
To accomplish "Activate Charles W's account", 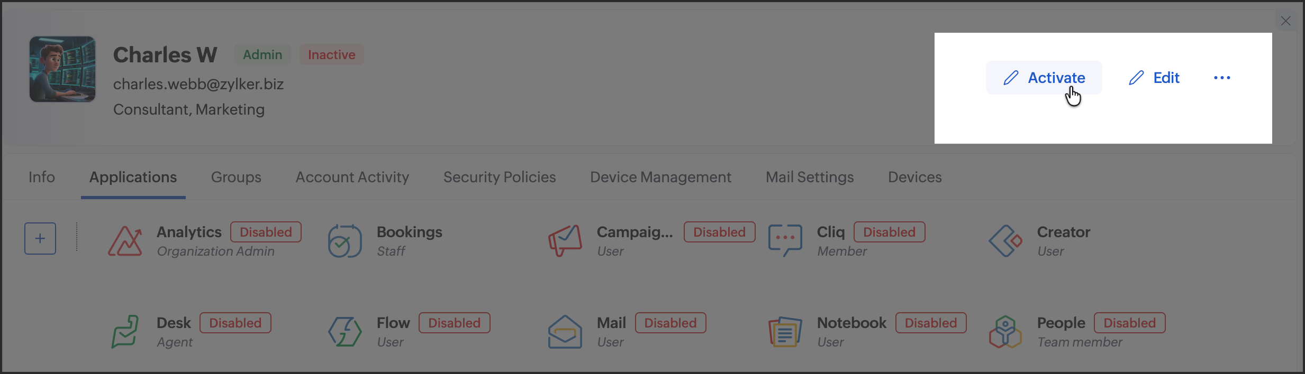I will 1044,78.
